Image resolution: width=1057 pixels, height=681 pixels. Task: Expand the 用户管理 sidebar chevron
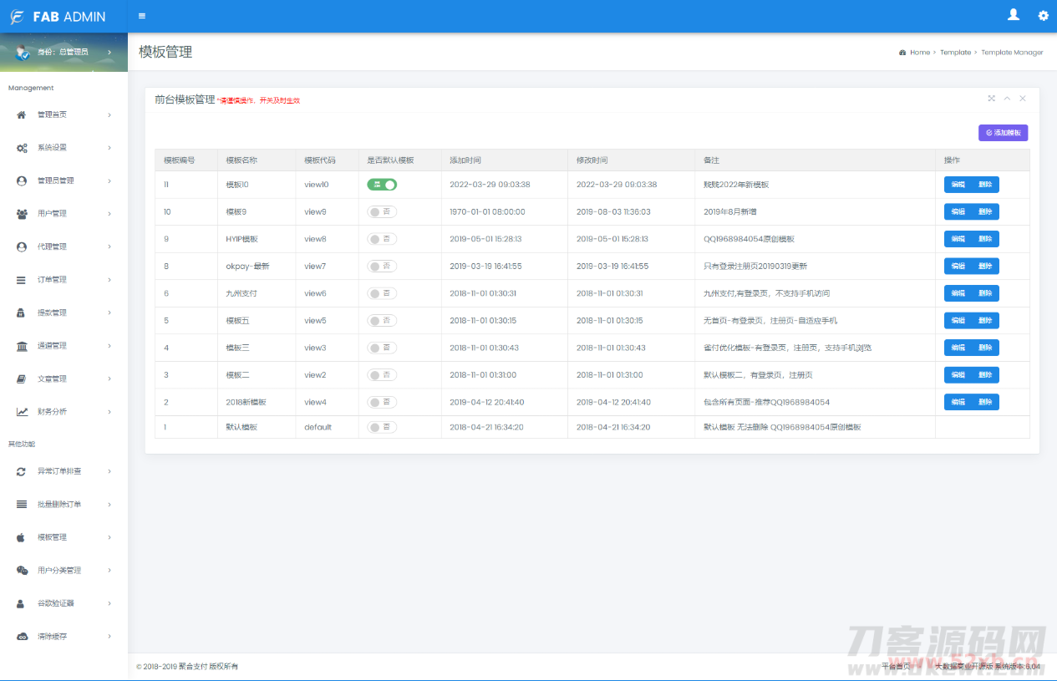tap(109, 214)
